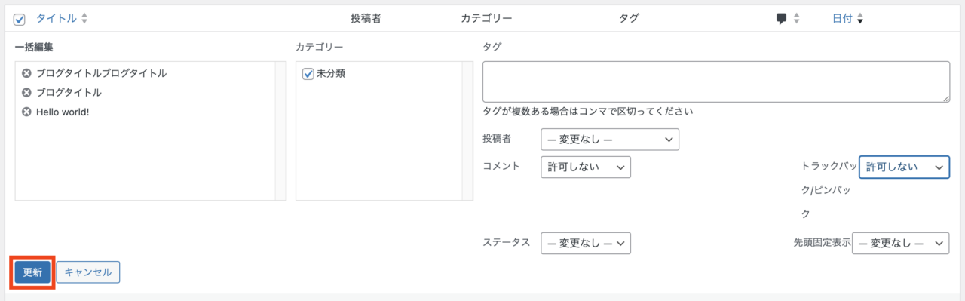Sort by the タイトル column arrows

pyautogui.click(x=84, y=18)
